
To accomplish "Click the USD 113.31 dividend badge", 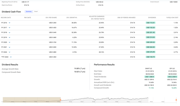I will click(x=150, y=23).
